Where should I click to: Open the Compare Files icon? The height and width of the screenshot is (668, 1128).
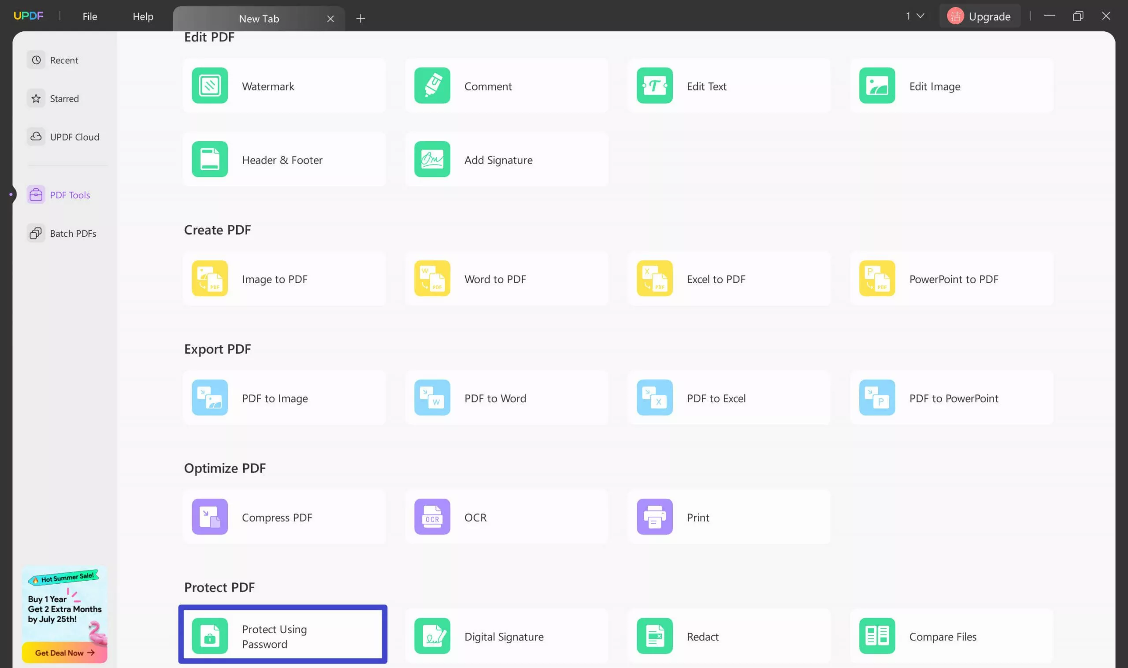[876, 637]
